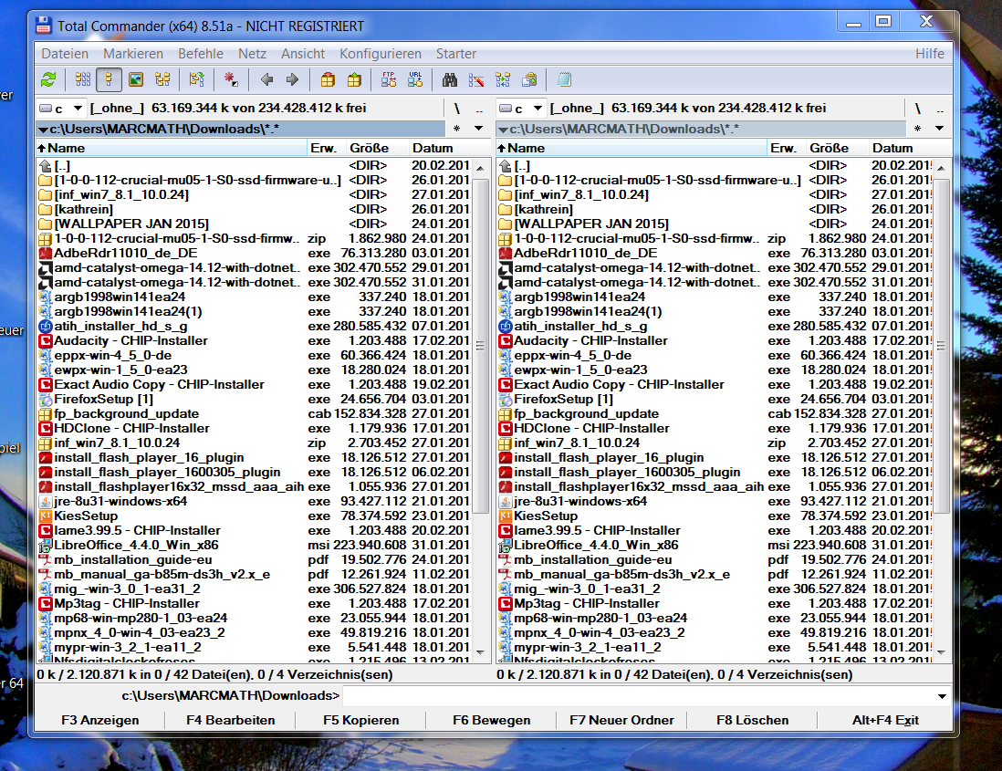The width and height of the screenshot is (1002, 771).
Task: Toggle the full details view toolbar icon
Action: (x=109, y=80)
